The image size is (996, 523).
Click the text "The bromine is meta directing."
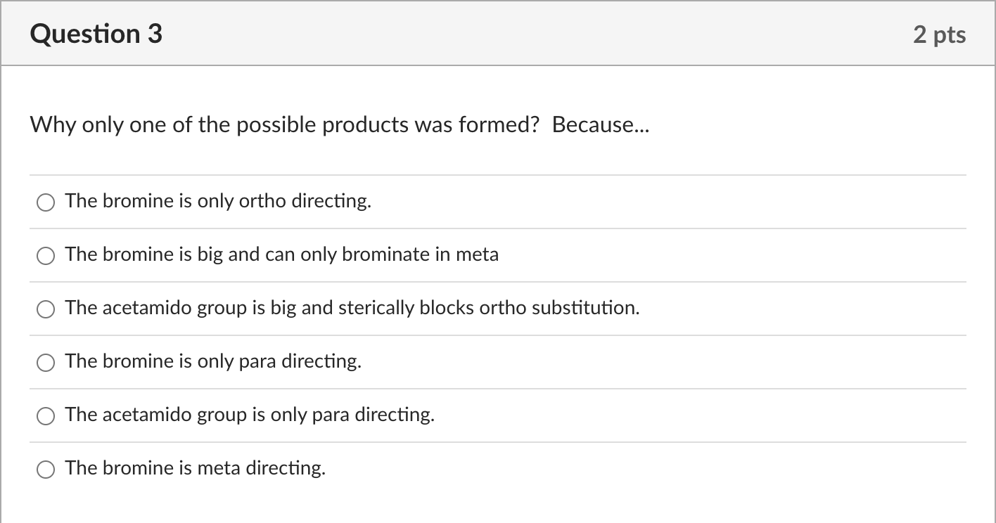(196, 468)
